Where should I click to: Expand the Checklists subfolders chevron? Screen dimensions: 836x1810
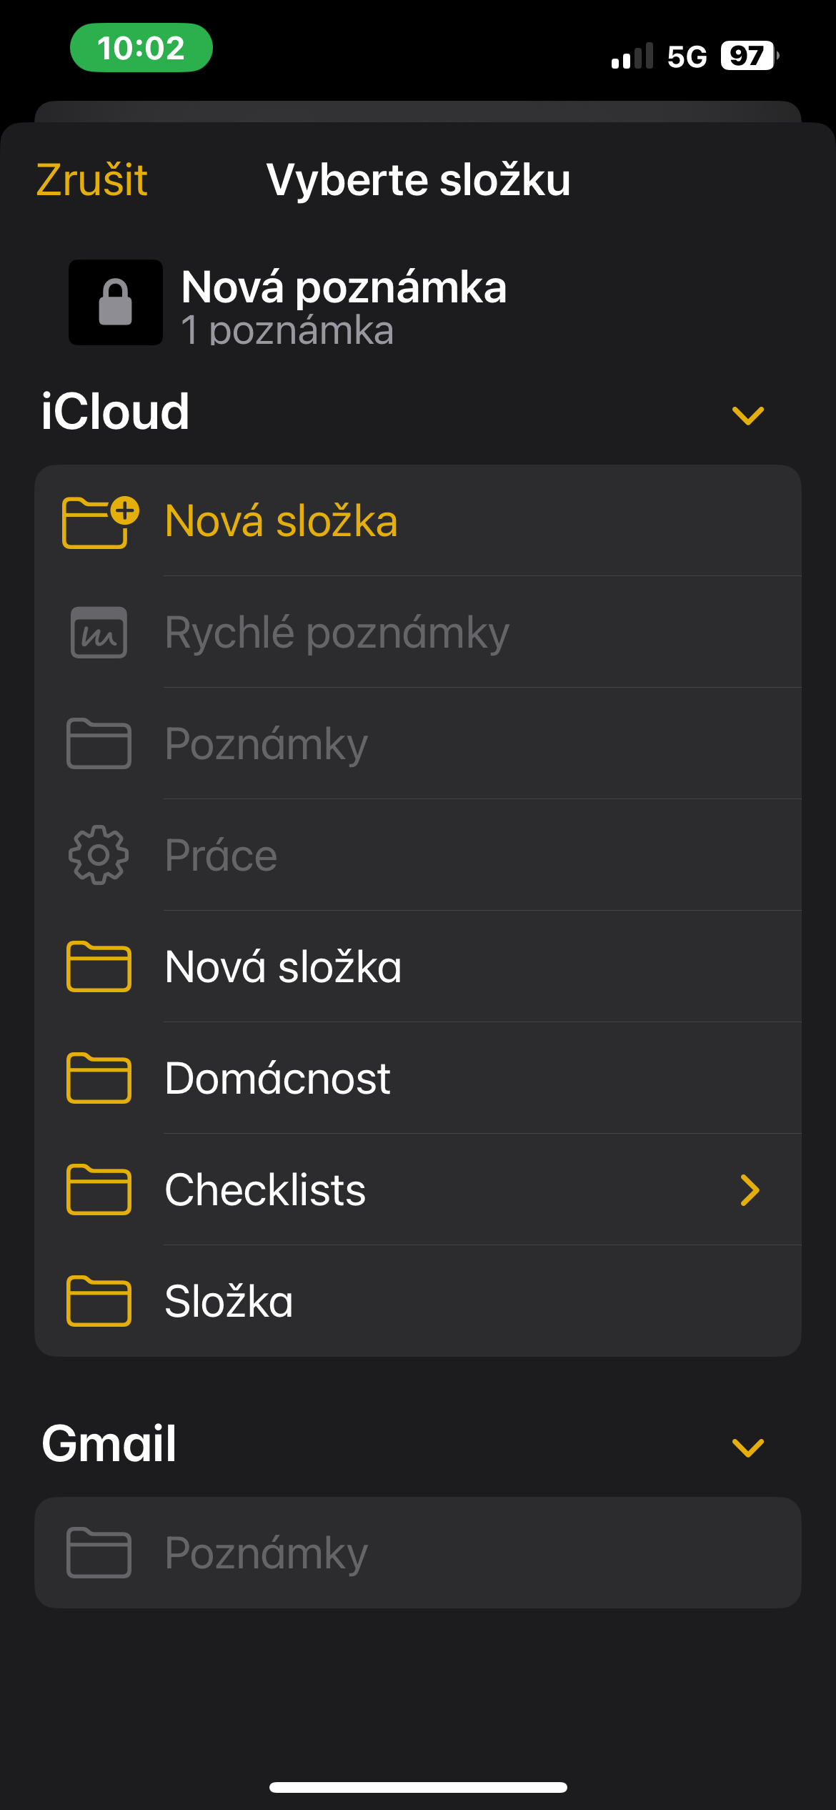(x=750, y=1190)
